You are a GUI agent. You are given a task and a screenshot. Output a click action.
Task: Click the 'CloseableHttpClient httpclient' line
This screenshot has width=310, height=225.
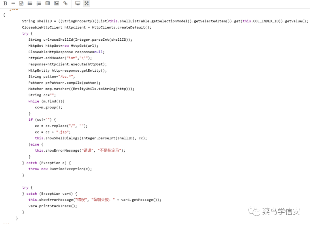87,27
